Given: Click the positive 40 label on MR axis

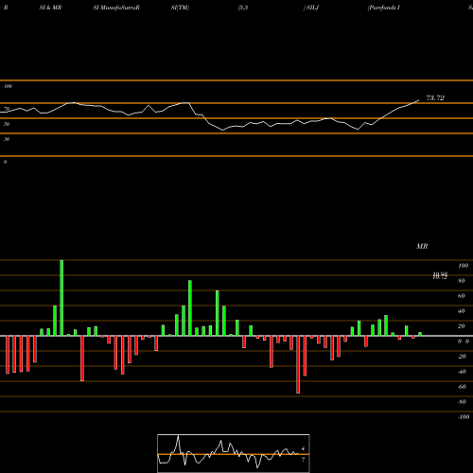Looking at the screenshot, I should click(462, 311).
